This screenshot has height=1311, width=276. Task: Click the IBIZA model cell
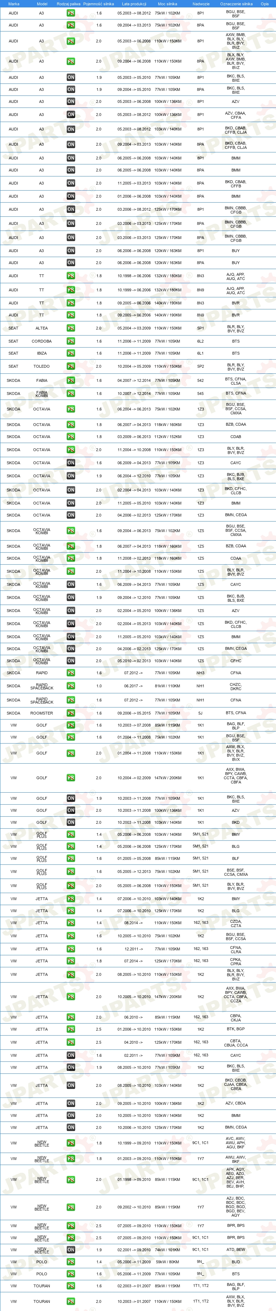point(42,353)
